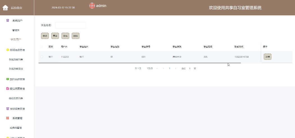Click the 学生学号 cell 001
Image resolution: width=295 pixels, height=138 pixels.
(143, 57)
